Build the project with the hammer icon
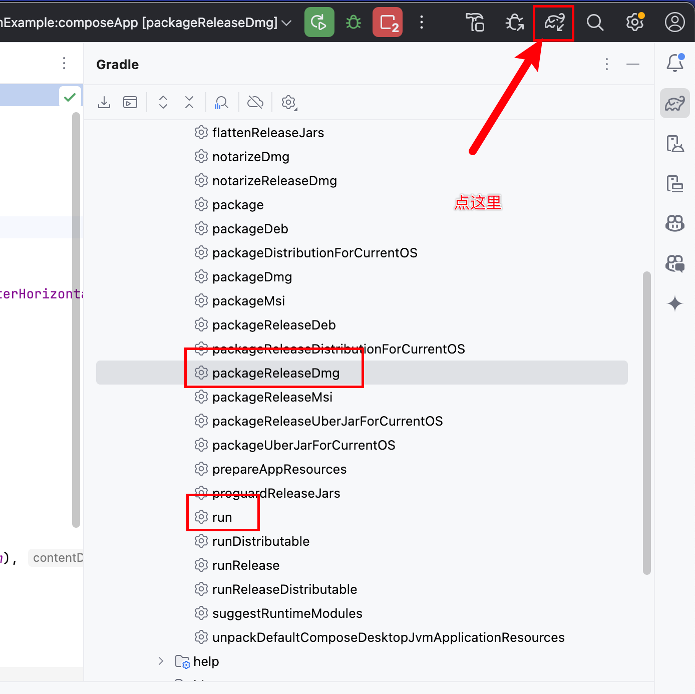The width and height of the screenshot is (695, 694). coord(475,22)
